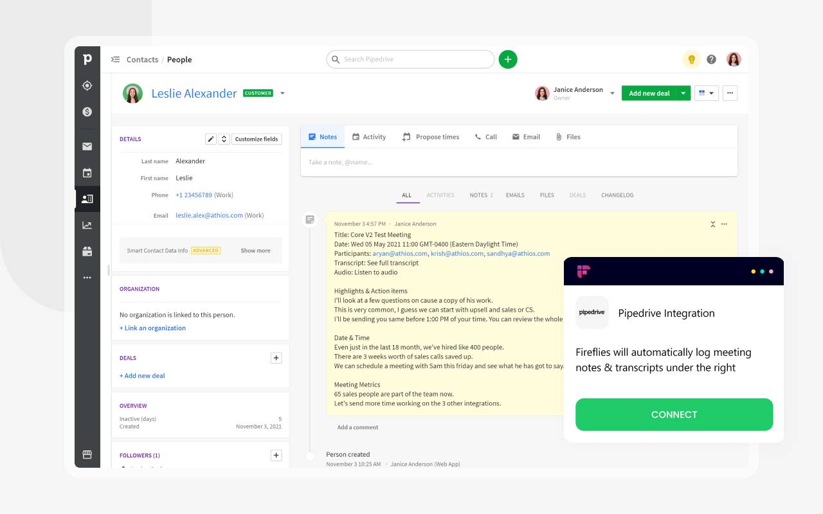Image resolution: width=823 pixels, height=514 pixels.
Task: View Insights via the chart icon
Action: (87, 225)
